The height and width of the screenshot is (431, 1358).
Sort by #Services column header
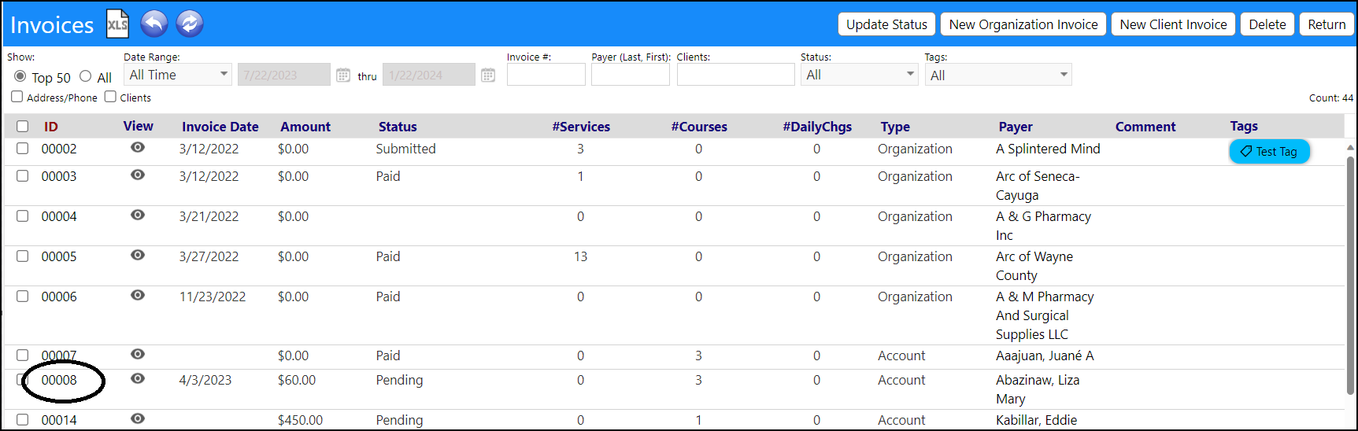(581, 127)
